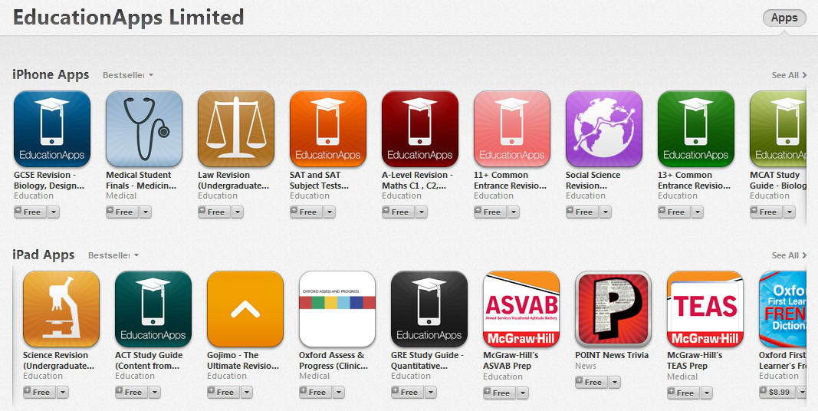
Task: Open the ACT Study Guide title link
Action: click(149, 360)
